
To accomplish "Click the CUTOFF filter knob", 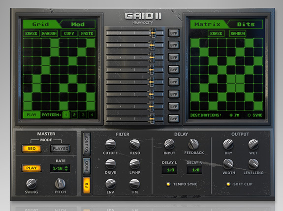I will 110,145.
